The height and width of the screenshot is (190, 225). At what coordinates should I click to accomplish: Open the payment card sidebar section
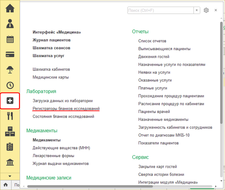click(10, 55)
